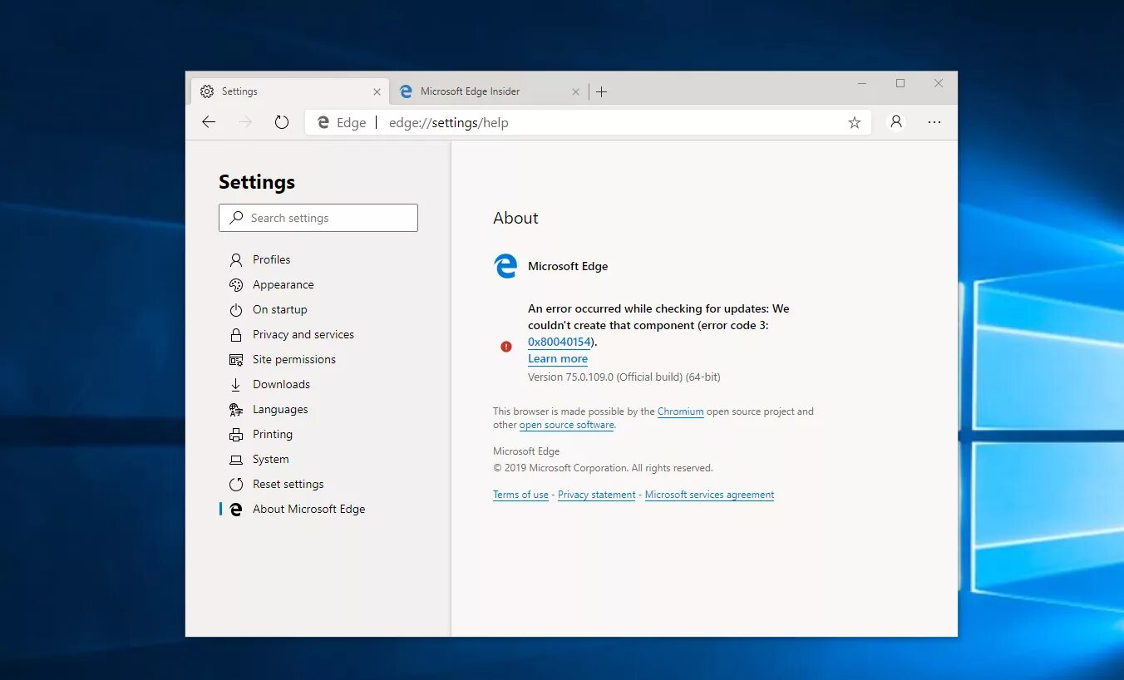Viewport: 1124px width, 680px height.
Task: Open the user profile icon in toolbar
Action: point(896,122)
